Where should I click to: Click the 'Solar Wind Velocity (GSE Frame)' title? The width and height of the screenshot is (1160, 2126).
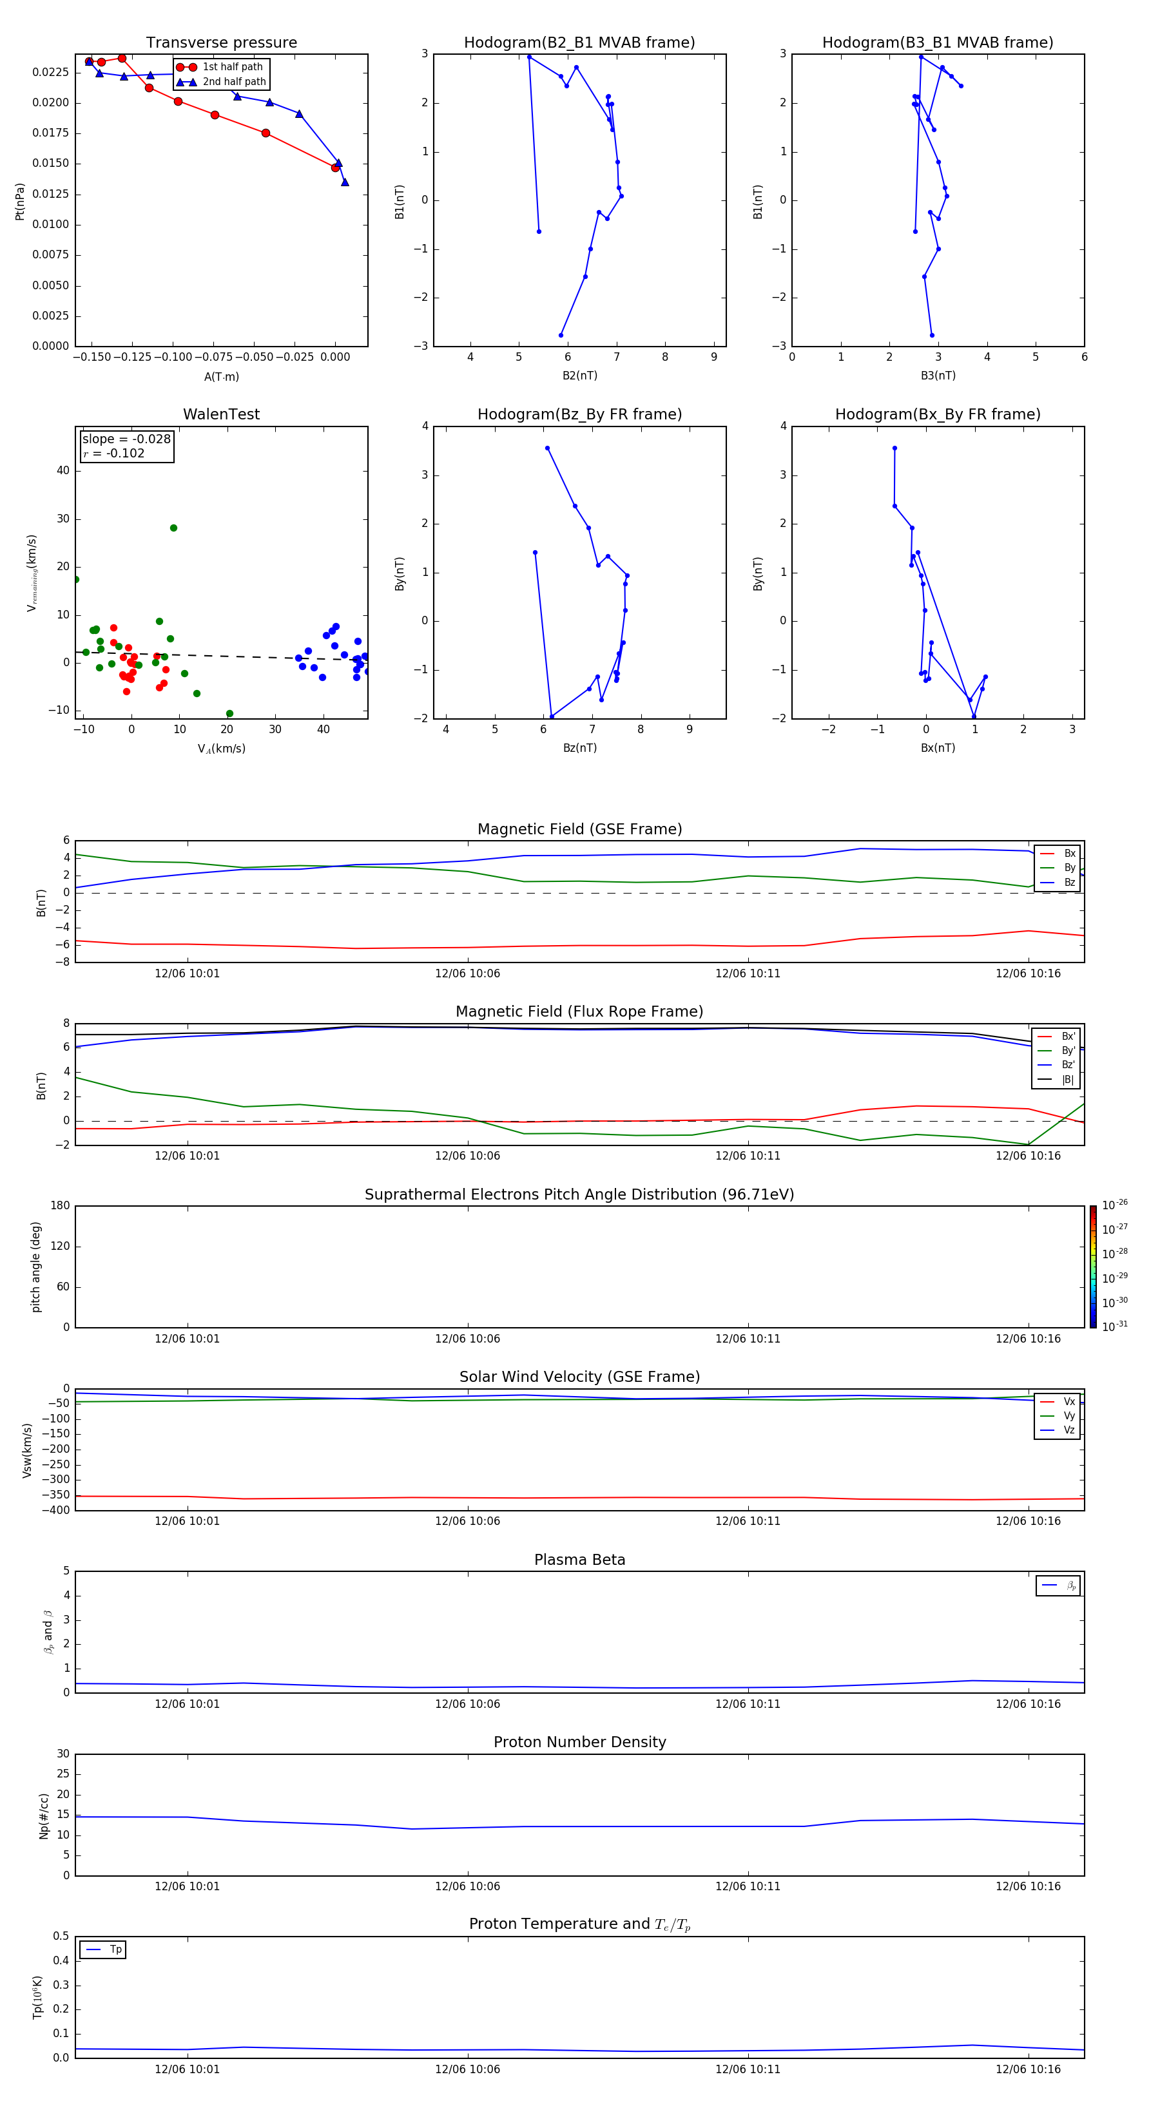[579, 1377]
